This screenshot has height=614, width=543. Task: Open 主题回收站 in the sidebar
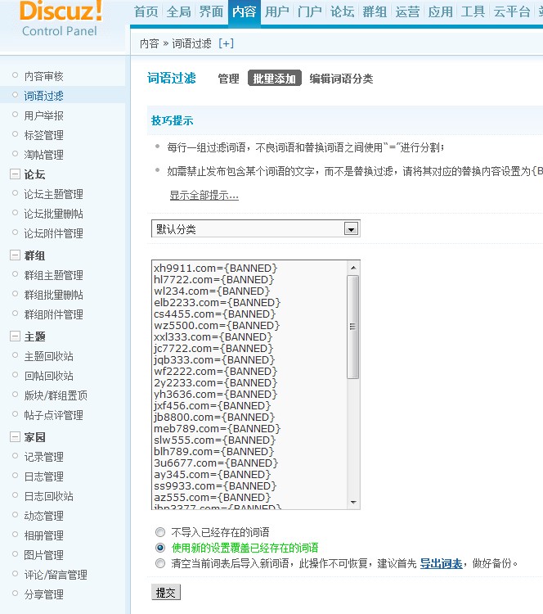coord(49,356)
